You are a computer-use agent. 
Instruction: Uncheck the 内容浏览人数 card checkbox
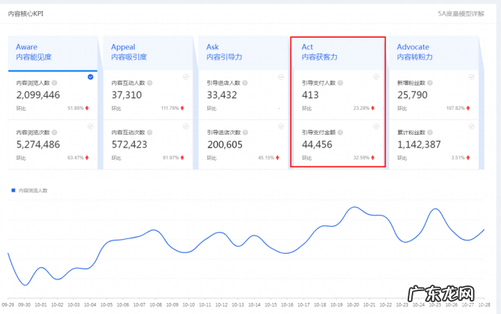pos(90,77)
